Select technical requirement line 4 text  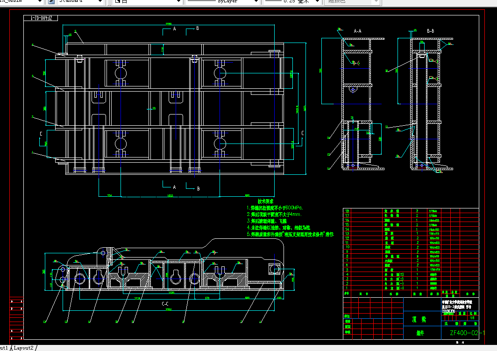tap(278, 228)
